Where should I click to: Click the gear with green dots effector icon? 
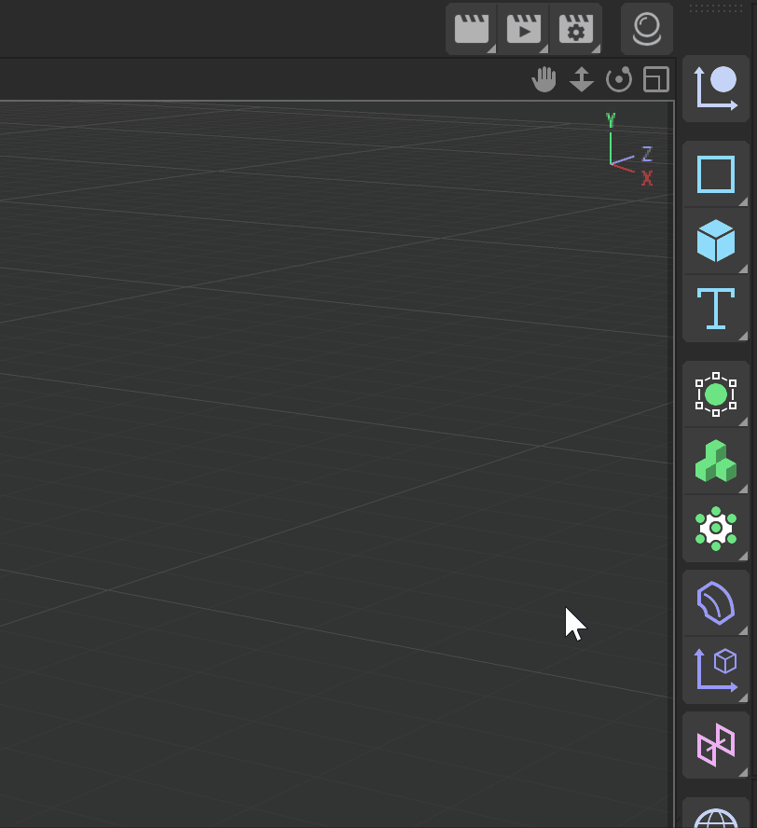tap(716, 528)
